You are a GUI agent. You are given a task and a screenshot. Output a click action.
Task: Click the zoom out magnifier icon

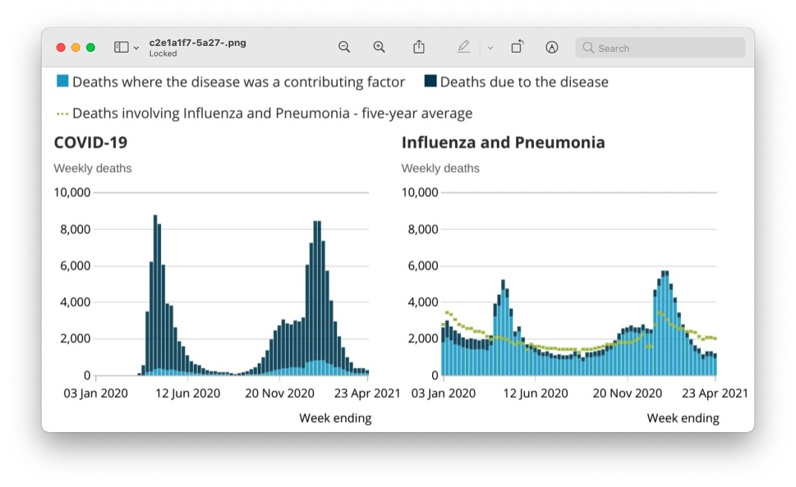pos(344,47)
